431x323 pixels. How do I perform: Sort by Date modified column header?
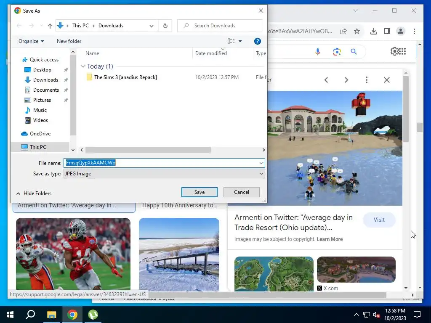tap(211, 53)
